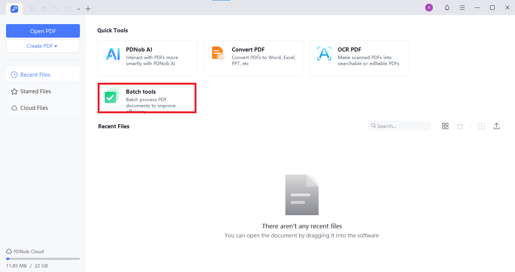
Task: Open the recycle bin view
Action: tap(460, 126)
